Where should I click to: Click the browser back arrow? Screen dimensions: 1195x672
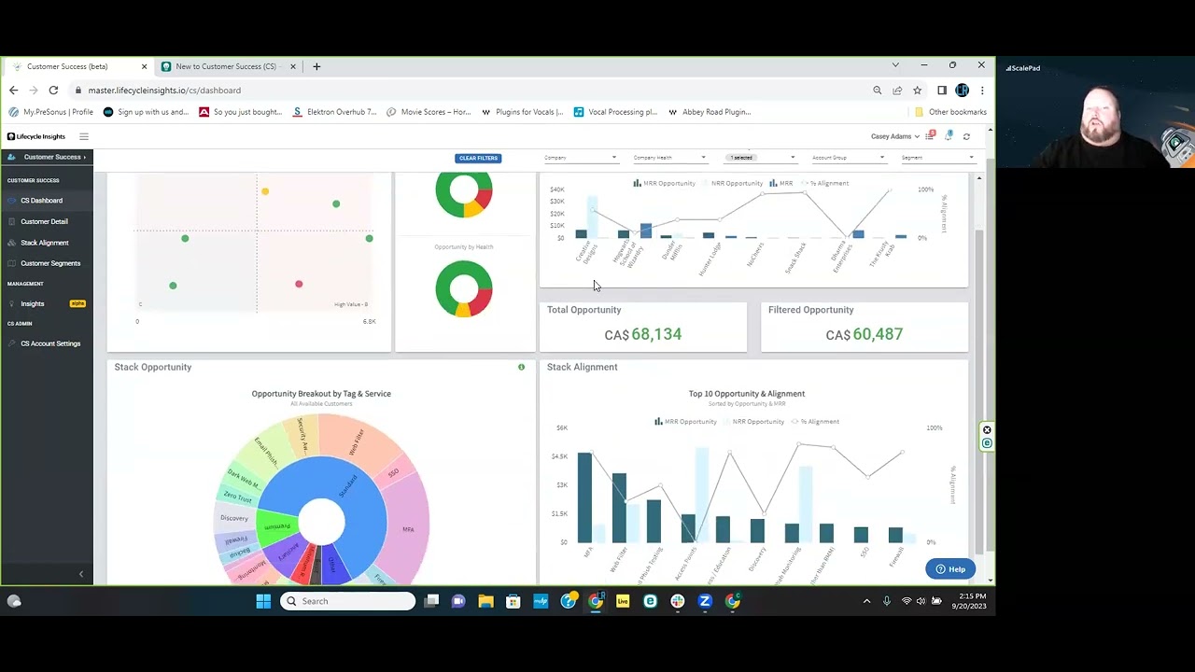click(13, 91)
